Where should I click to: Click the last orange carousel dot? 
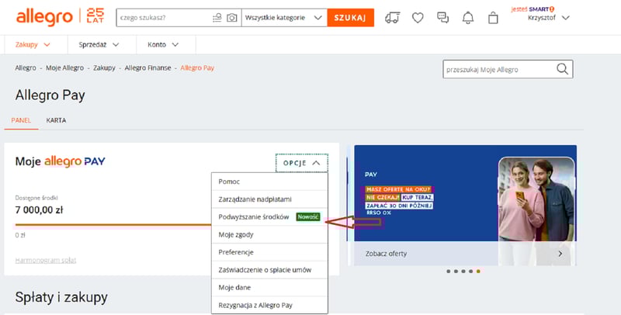click(478, 272)
